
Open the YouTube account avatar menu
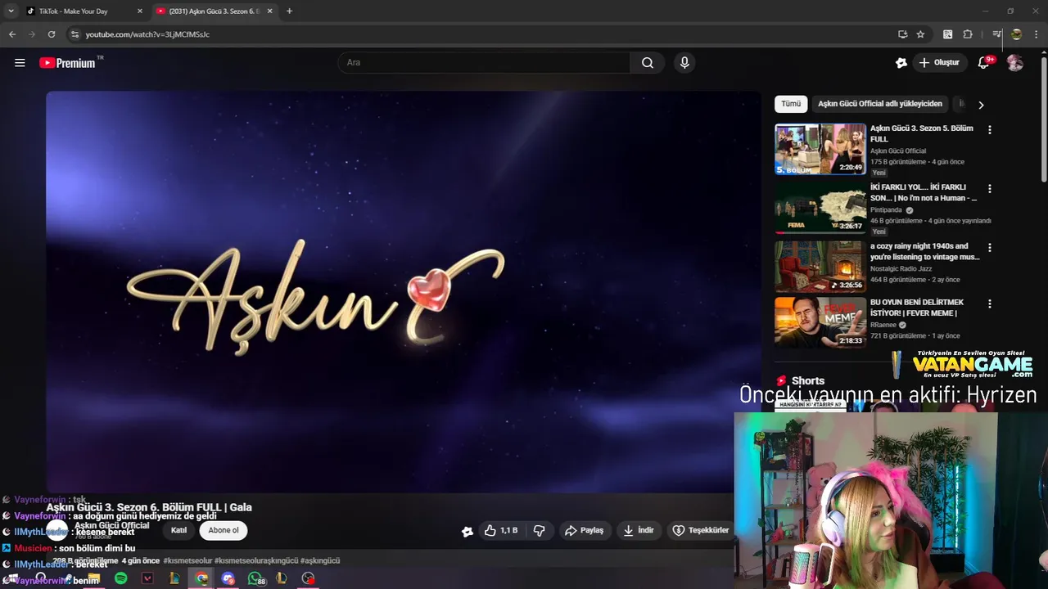1015,63
